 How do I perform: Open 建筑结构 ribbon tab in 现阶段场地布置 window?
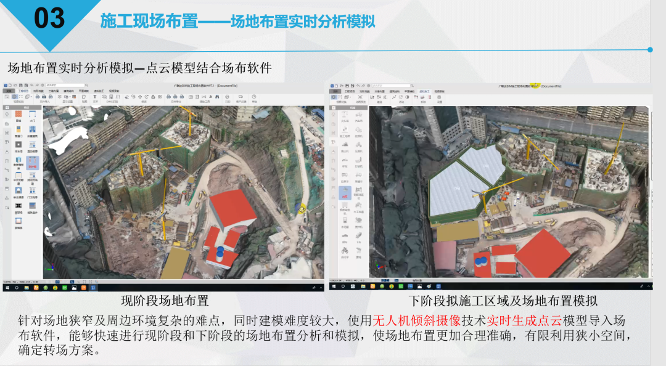[69, 91]
